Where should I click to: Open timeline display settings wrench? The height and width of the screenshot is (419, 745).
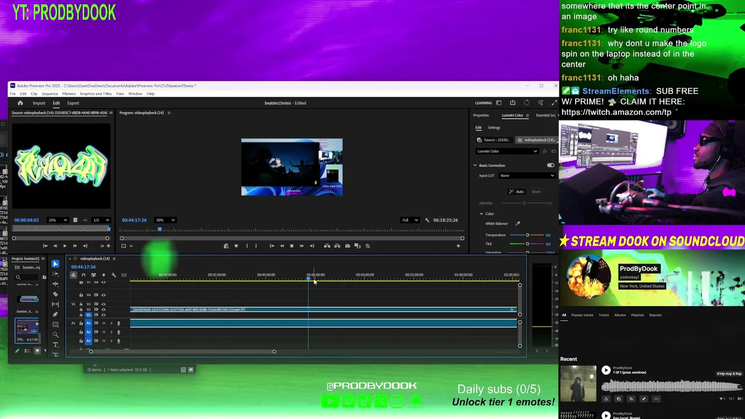pos(113,275)
